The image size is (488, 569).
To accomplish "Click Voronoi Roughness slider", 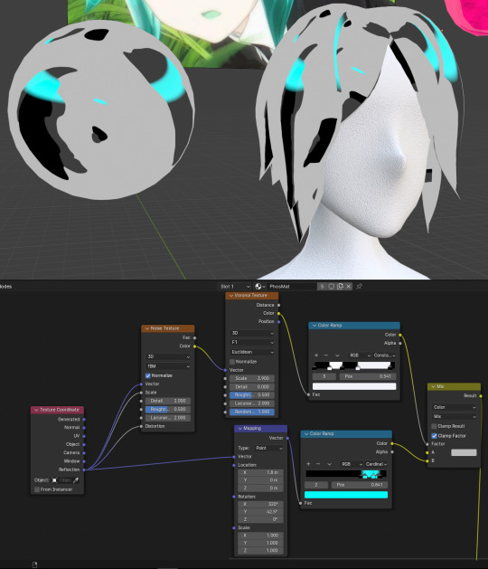I will (x=252, y=394).
